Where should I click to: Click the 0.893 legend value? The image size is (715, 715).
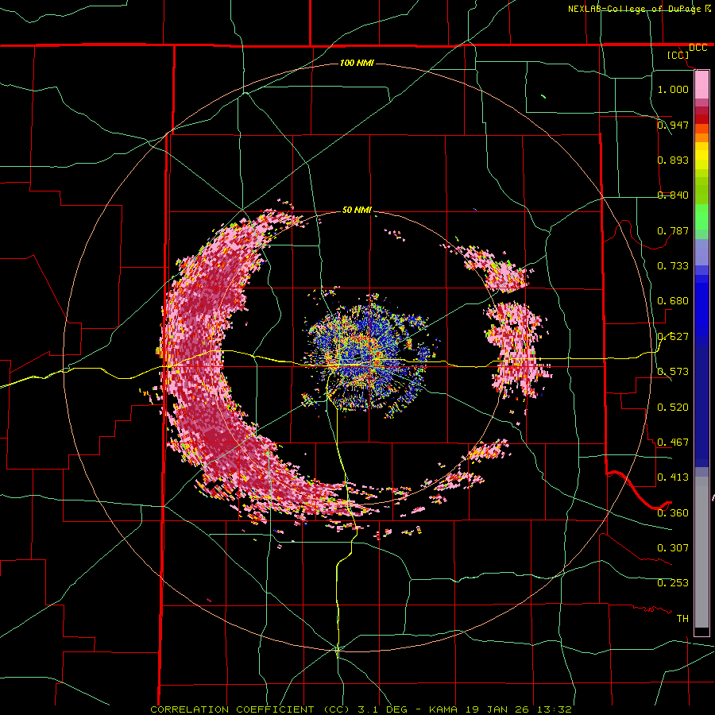pos(673,160)
